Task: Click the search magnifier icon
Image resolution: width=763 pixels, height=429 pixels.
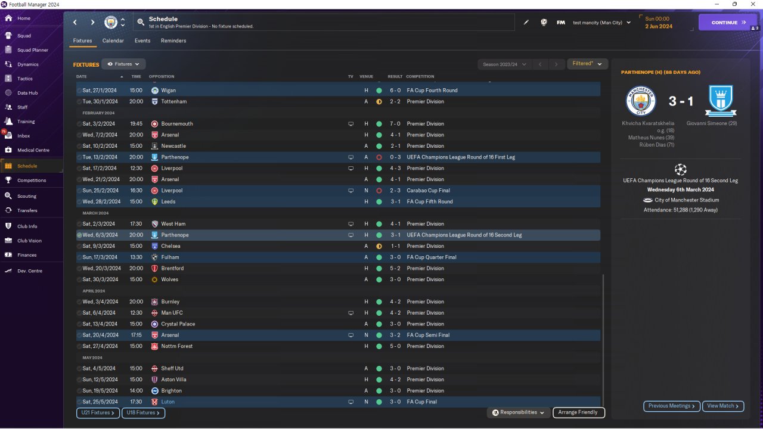Action: tap(141, 23)
